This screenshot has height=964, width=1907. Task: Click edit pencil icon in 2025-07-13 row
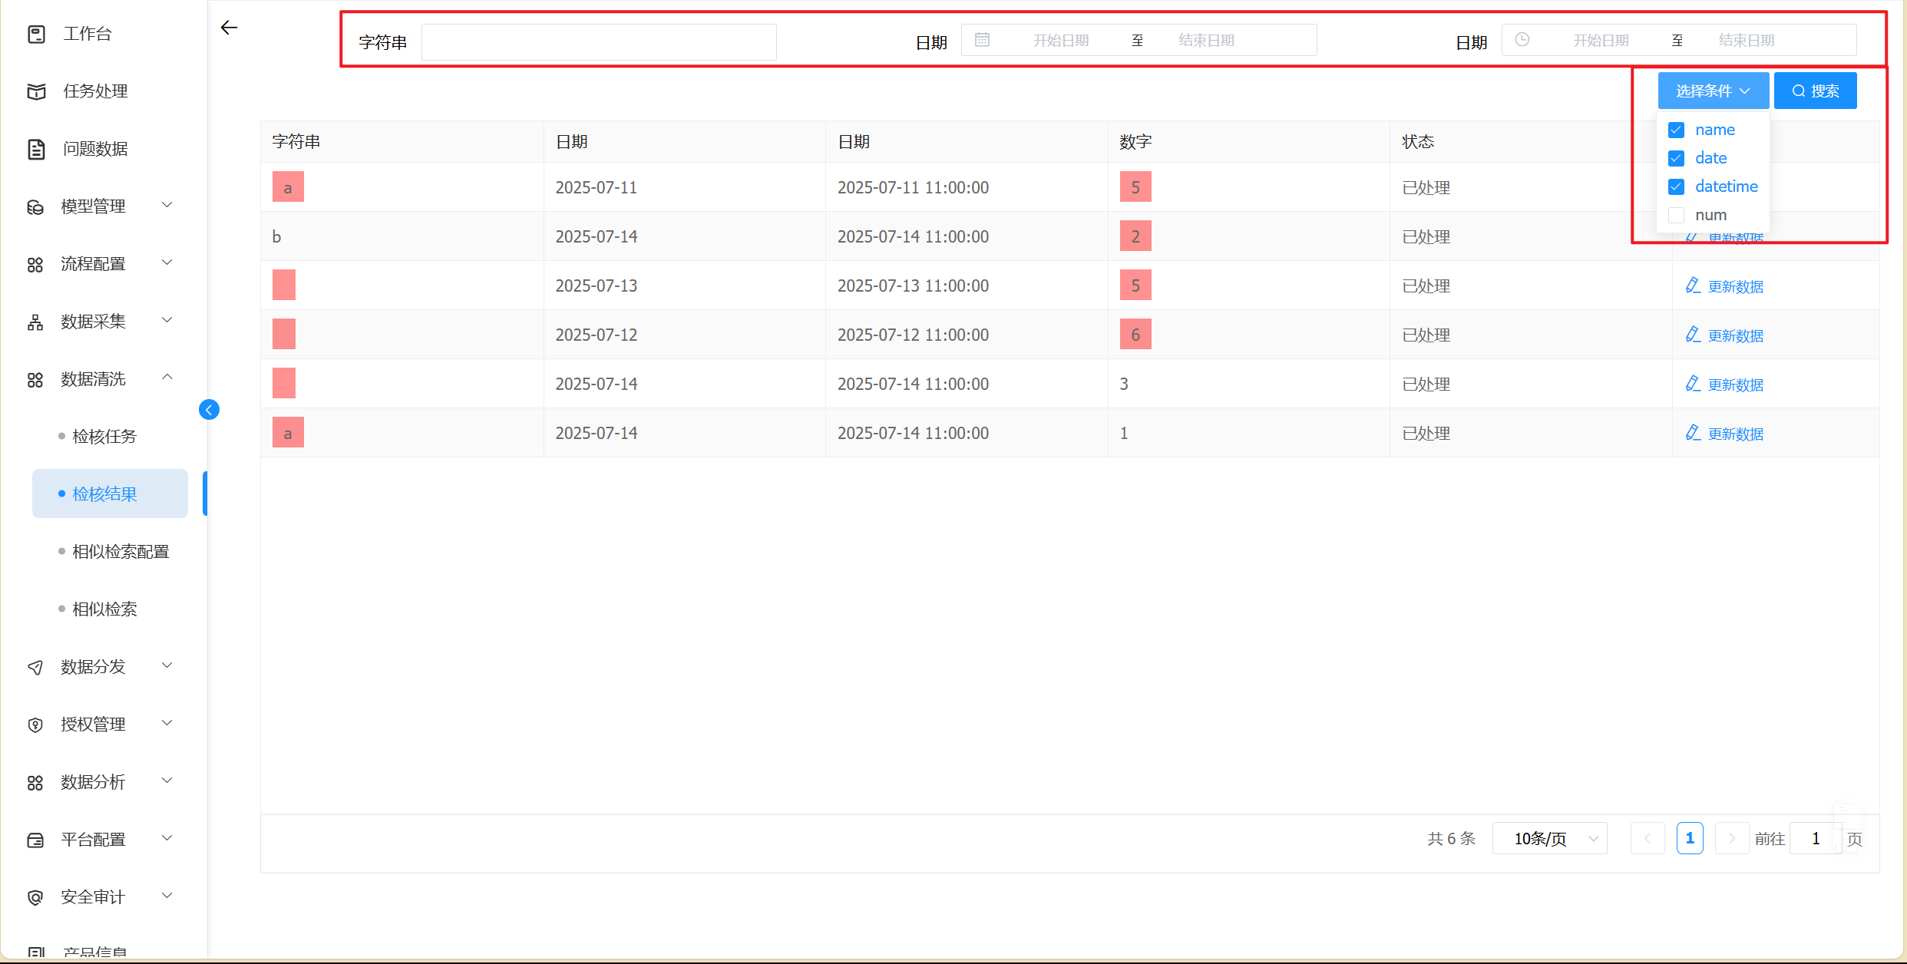[1692, 286]
